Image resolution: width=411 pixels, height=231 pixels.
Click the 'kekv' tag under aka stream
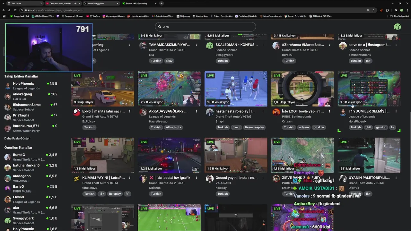click(169, 61)
